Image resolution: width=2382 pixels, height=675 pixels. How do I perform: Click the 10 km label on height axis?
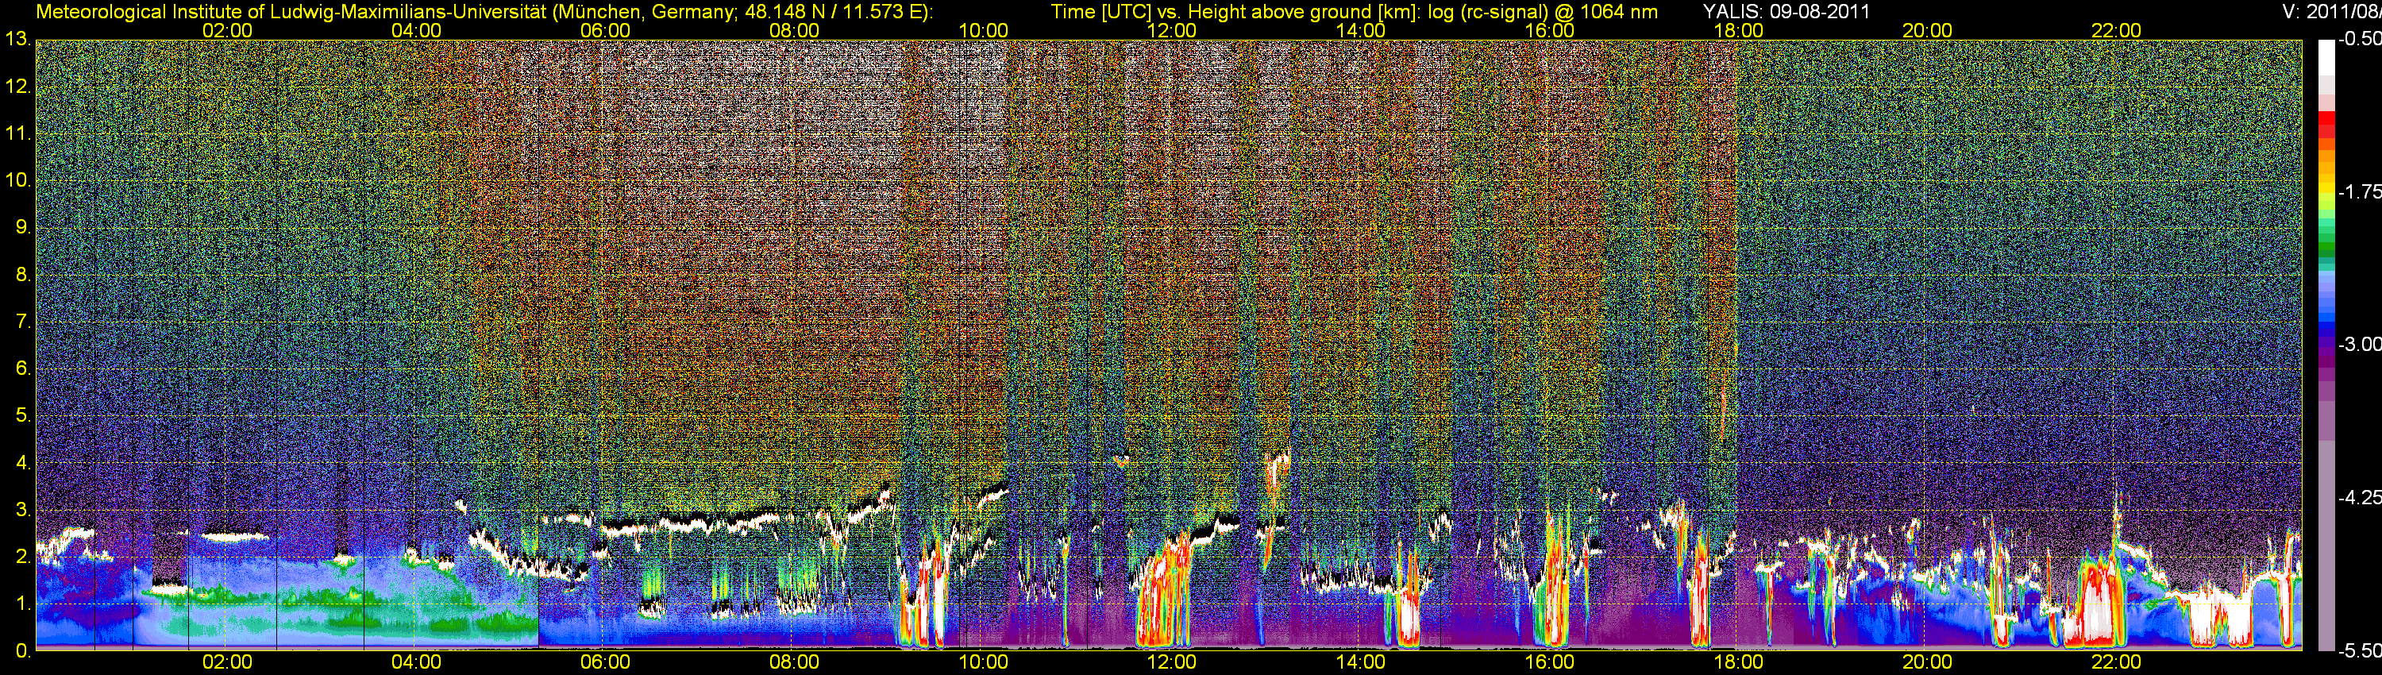17,180
